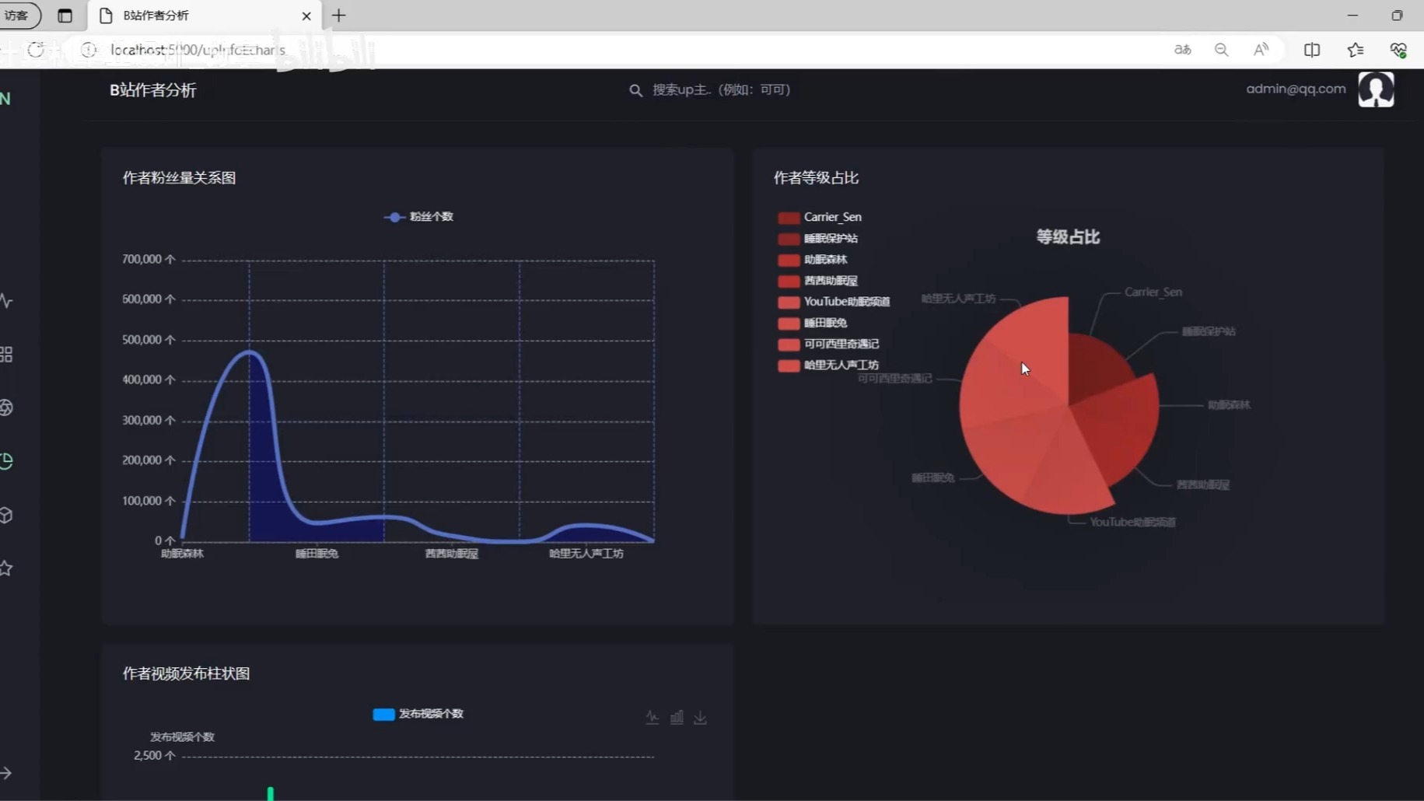Open the star sidebar icon
The width and height of the screenshot is (1424, 801).
click(6, 568)
